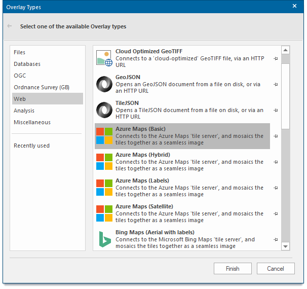Open the Files category
The height and width of the screenshot is (289, 307).
[48, 52]
